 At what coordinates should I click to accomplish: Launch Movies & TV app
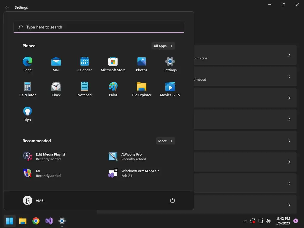point(170,89)
